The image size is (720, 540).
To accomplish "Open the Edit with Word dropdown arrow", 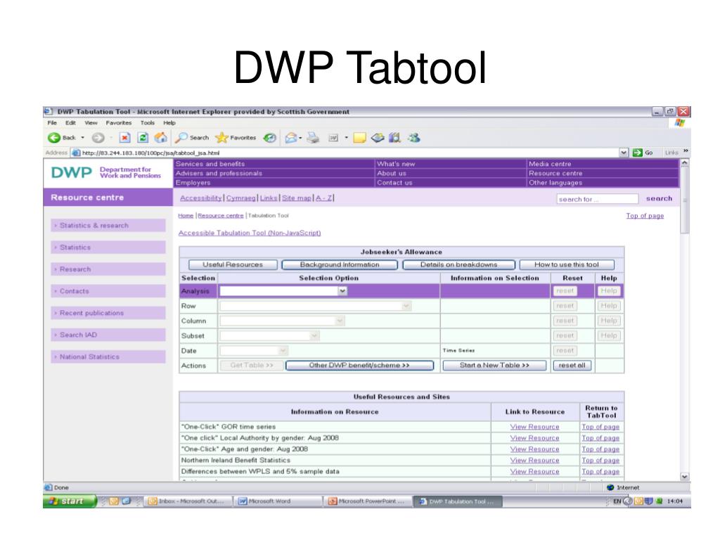I will (x=346, y=138).
